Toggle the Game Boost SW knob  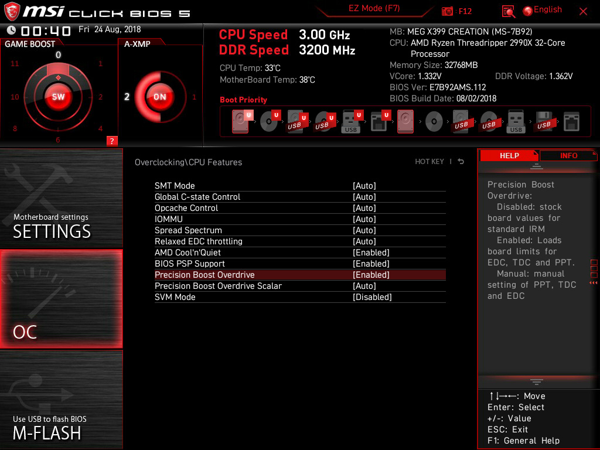(x=58, y=97)
